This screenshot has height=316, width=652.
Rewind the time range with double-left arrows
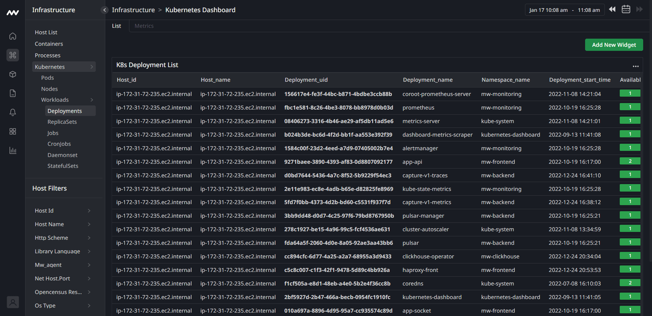pyautogui.click(x=612, y=9)
